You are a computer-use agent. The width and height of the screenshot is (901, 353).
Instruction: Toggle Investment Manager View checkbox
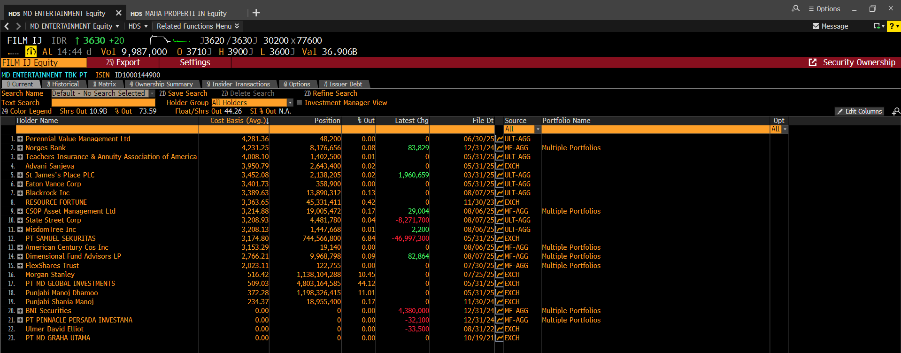(299, 103)
